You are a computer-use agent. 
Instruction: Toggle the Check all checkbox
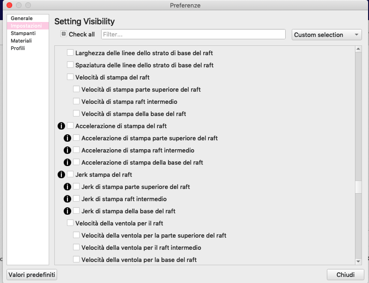pyautogui.click(x=64, y=34)
